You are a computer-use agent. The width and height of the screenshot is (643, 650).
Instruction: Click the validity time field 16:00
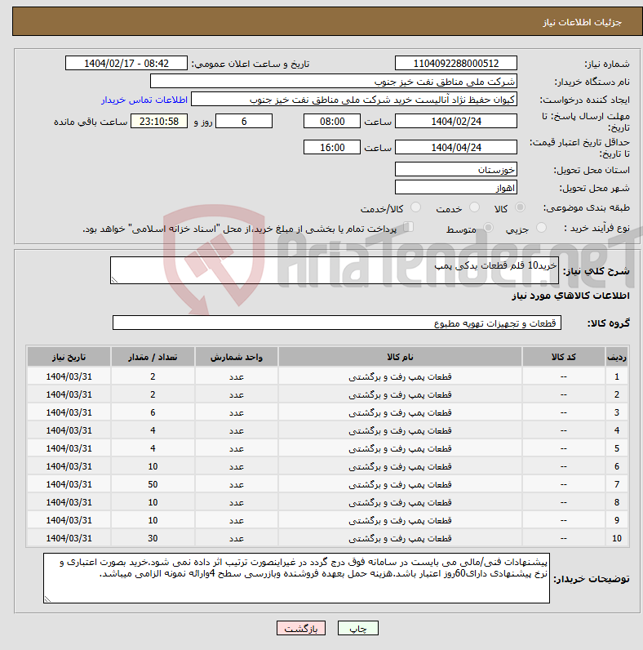coord(332,148)
